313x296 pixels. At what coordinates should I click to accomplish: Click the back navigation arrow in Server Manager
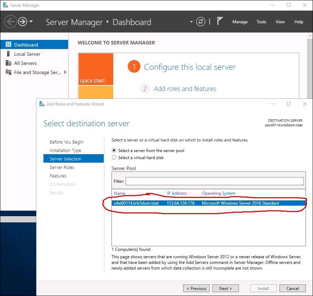[10, 22]
